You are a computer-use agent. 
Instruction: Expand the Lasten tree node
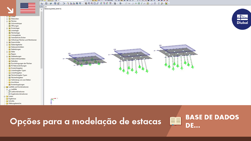5,97
